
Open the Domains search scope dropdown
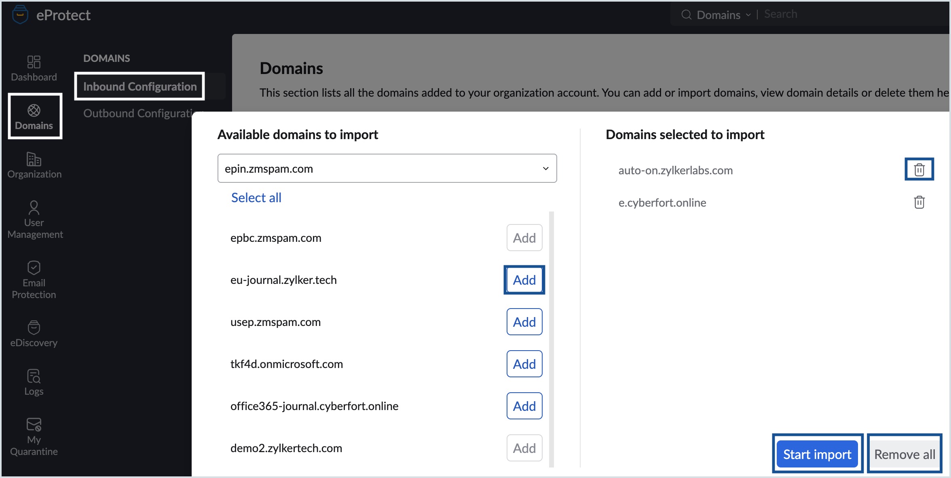pyautogui.click(x=723, y=15)
